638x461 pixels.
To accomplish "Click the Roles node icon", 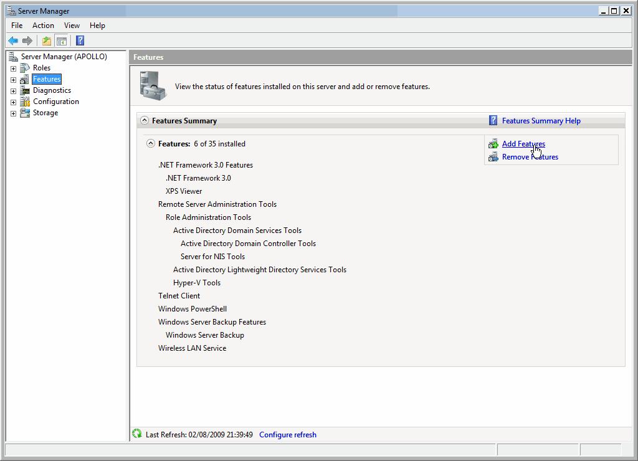I will tap(25, 68).
